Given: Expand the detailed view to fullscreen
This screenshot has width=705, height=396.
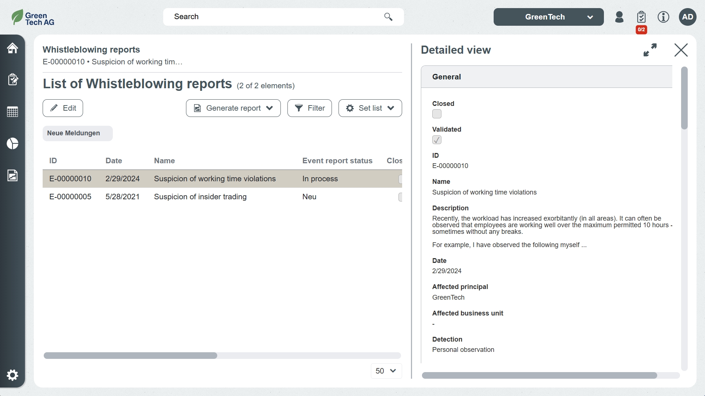Looking at the screenshot, I should click(x=650, y=50).
